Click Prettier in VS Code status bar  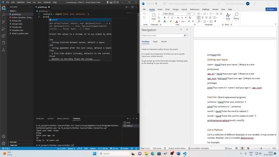pos(125,148)
